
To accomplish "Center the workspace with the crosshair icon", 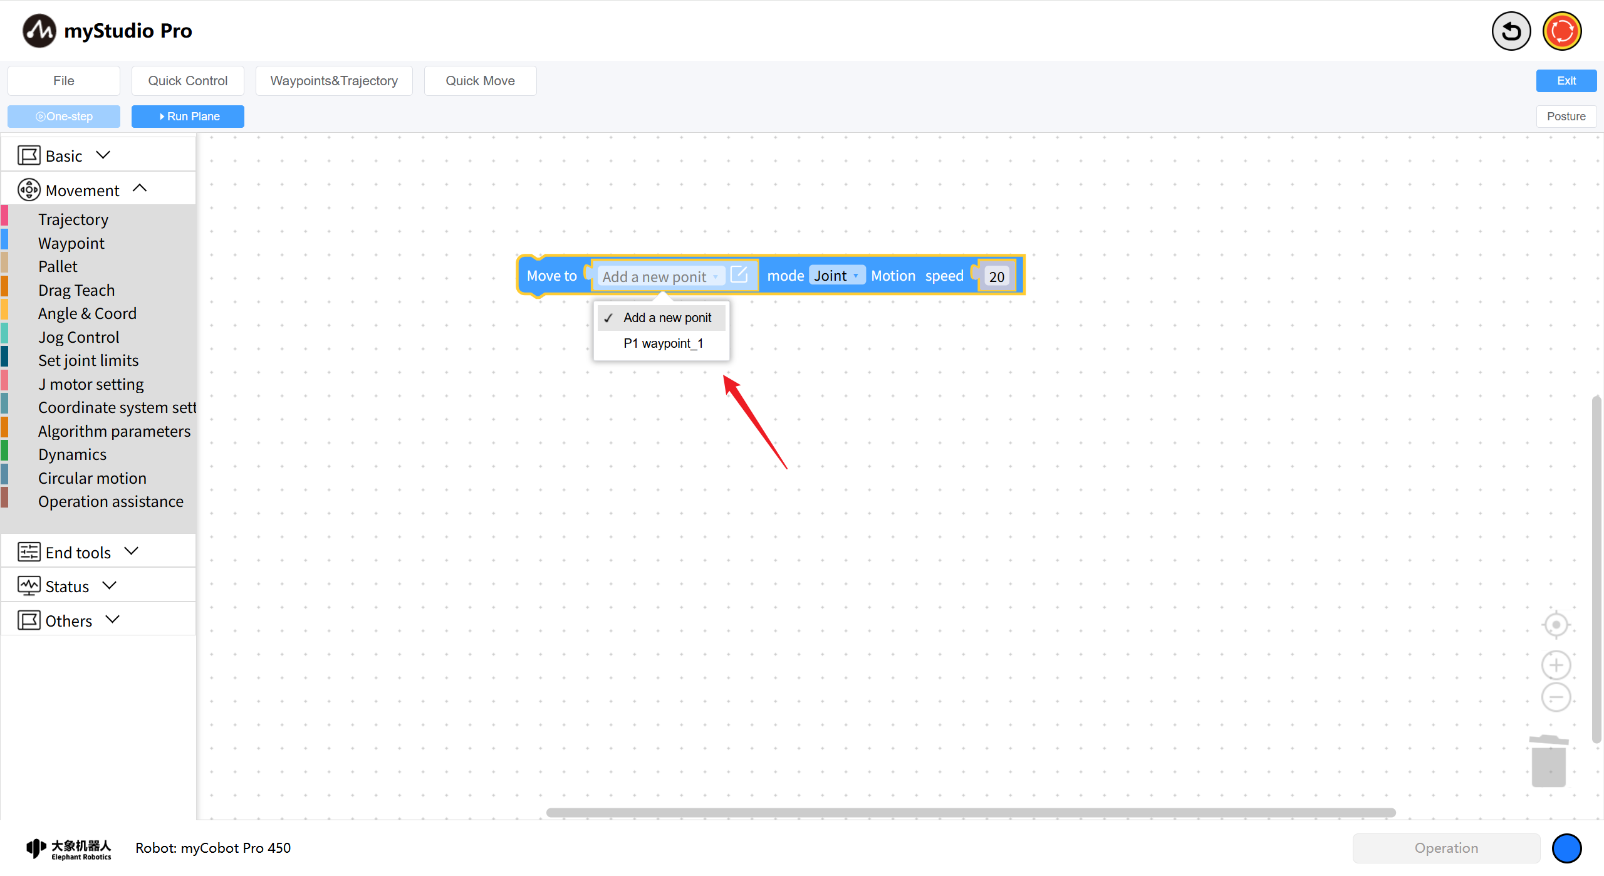I will pyautogui.click(x=1556, y=625).
